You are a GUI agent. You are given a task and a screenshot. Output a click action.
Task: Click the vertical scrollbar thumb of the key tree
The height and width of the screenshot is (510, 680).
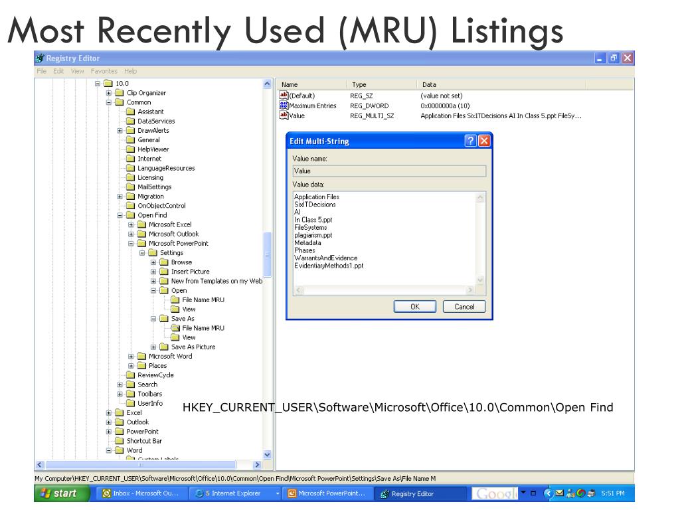point(267,254)
